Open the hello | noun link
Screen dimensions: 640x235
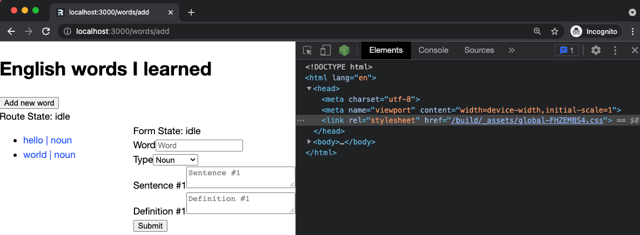[x=48, y=140]
